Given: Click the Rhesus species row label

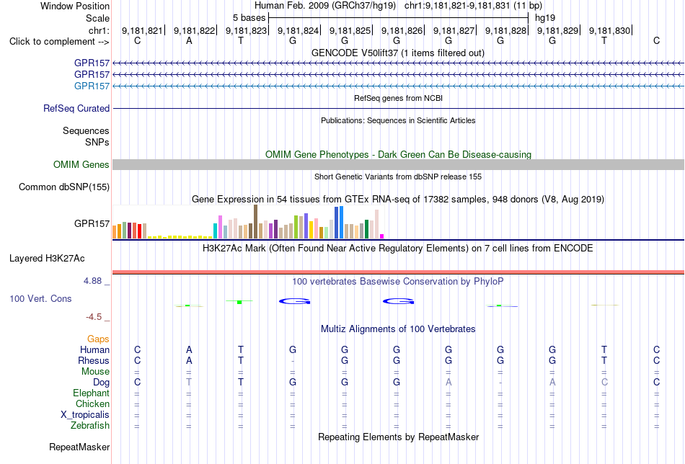Looking at the screenshot, I should click(x=94, y=360).
